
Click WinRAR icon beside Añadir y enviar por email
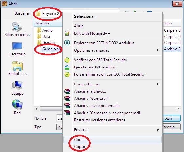[x=67, y=106]
